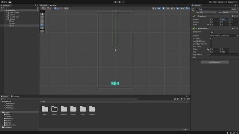Open the Undo History icon
This screenshot has width=239, height=134.
click(x=210, y=2)
